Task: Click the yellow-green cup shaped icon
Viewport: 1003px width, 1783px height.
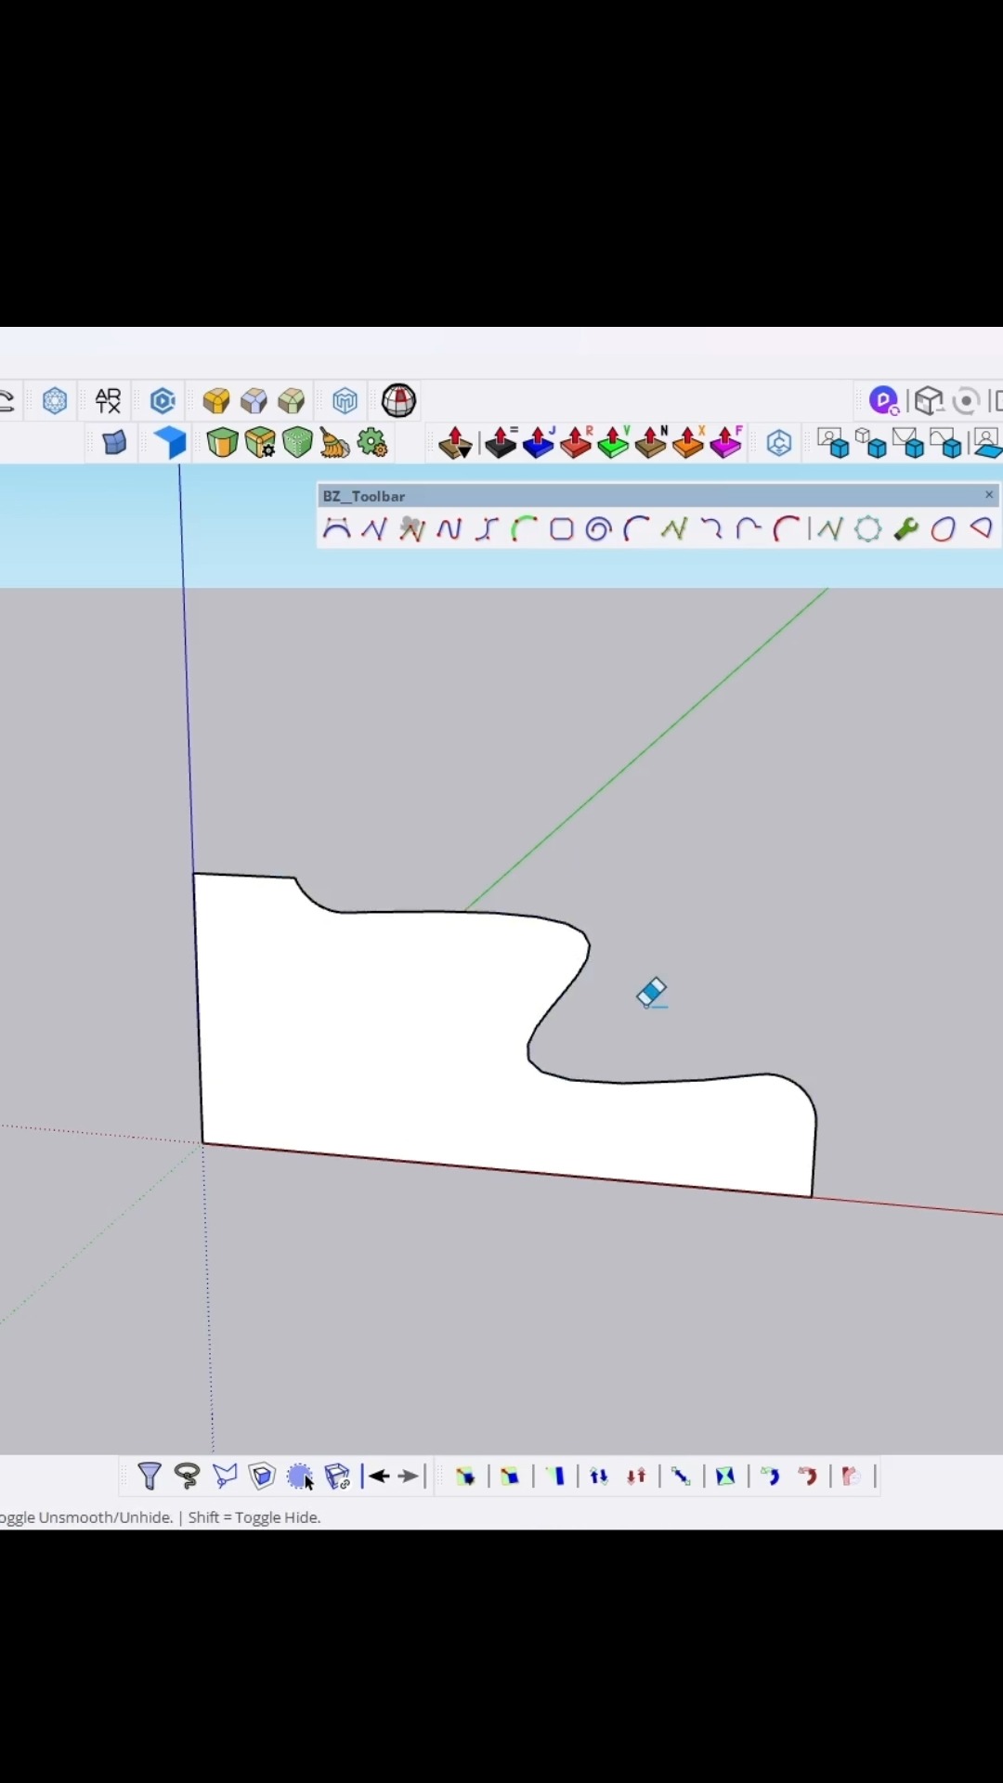Action: (x=222, y=443)
